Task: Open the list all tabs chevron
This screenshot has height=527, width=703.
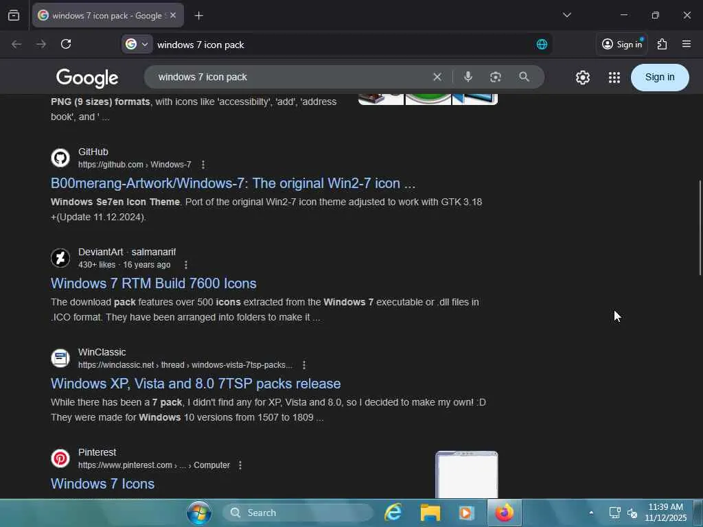Action: (566, 15)
